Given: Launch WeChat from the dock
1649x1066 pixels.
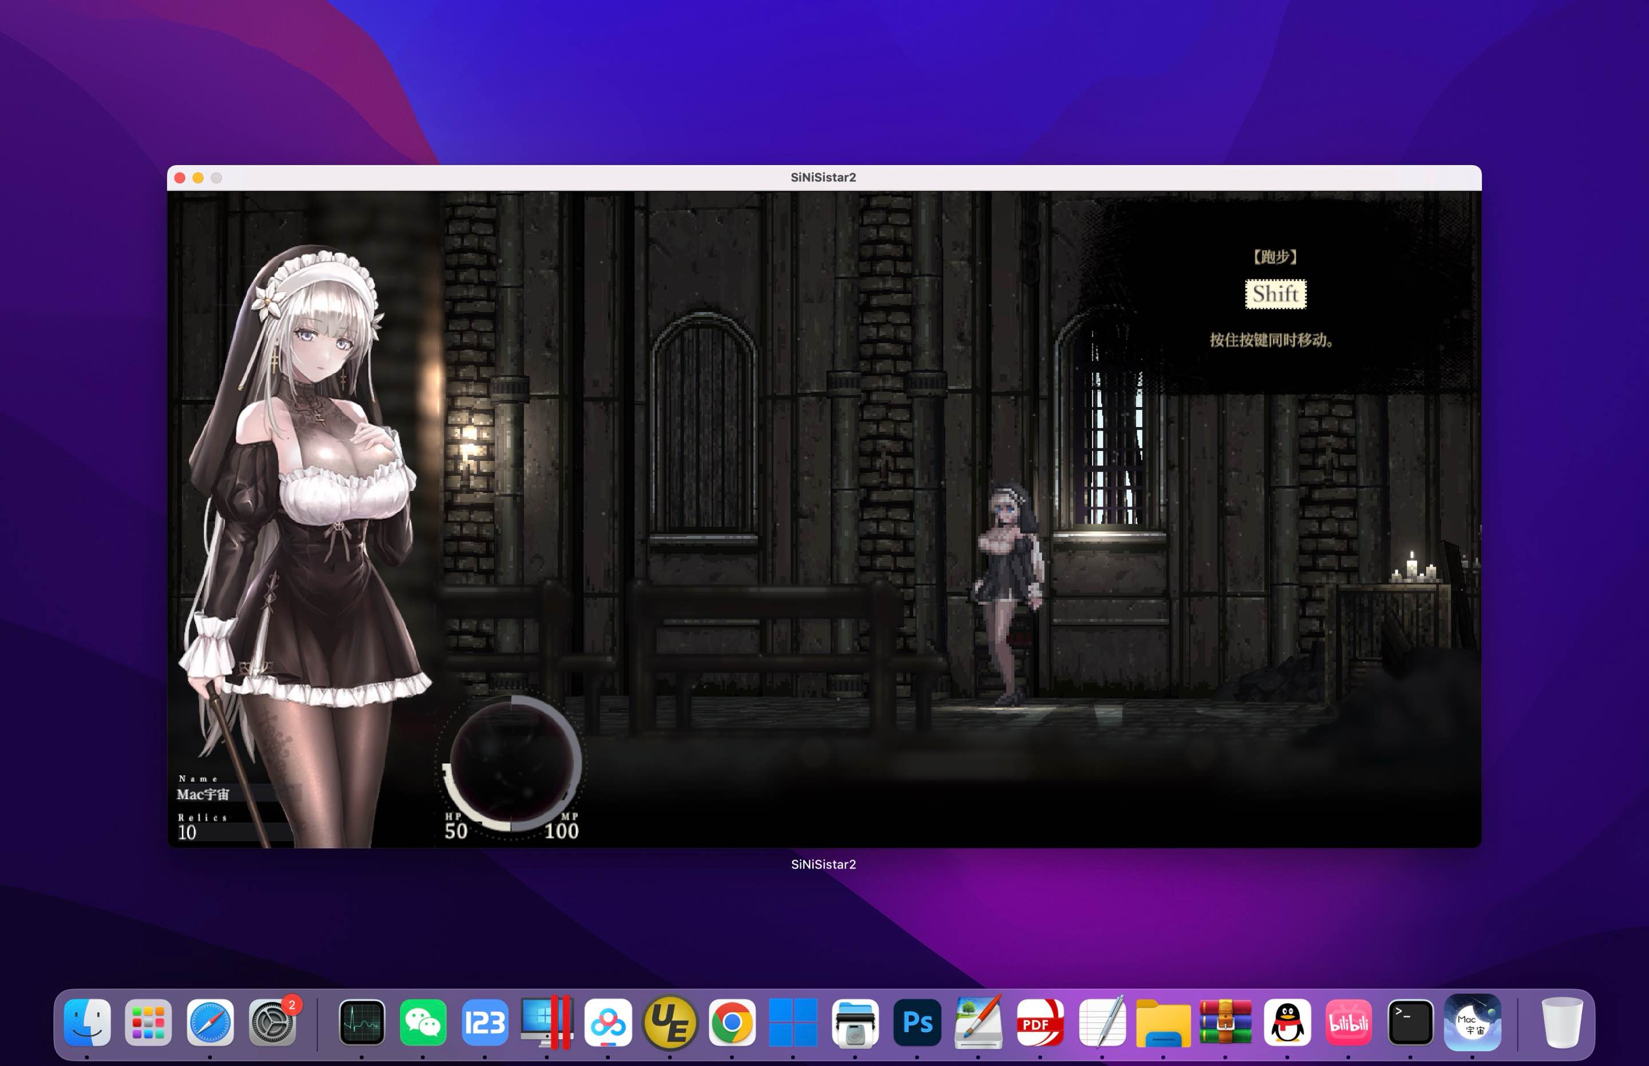Looking at the screenshot, I should pyautogui.click(x=423, y=1022).
